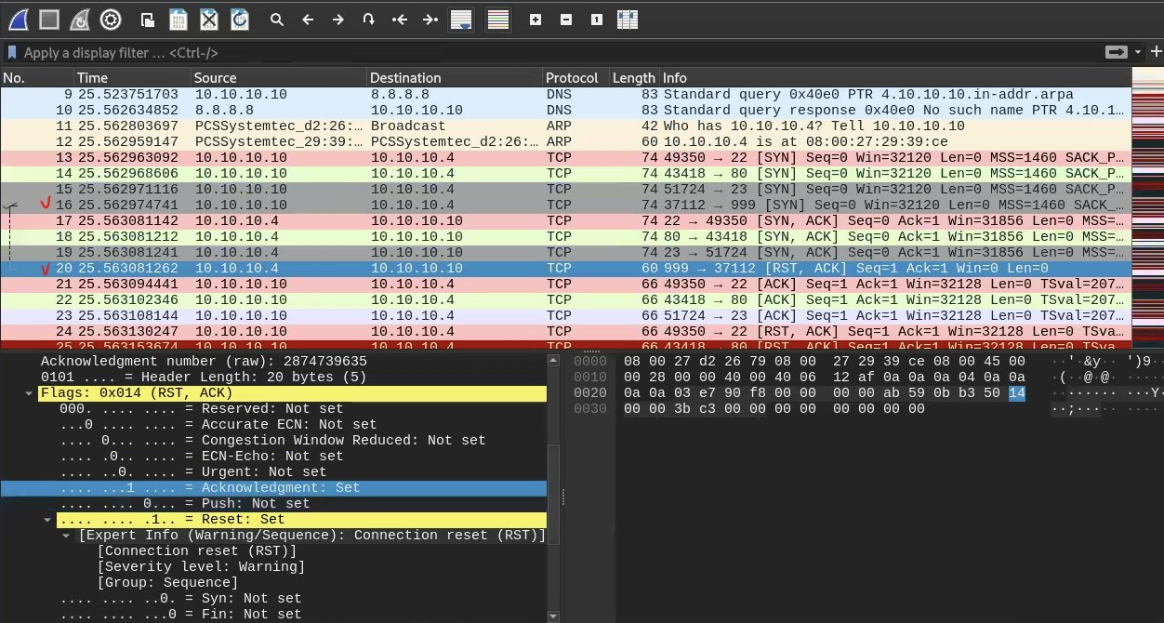Sort by the Length column header
Image resolution: width=1164 pixels, height=623 pixels.
coord(634,78)
